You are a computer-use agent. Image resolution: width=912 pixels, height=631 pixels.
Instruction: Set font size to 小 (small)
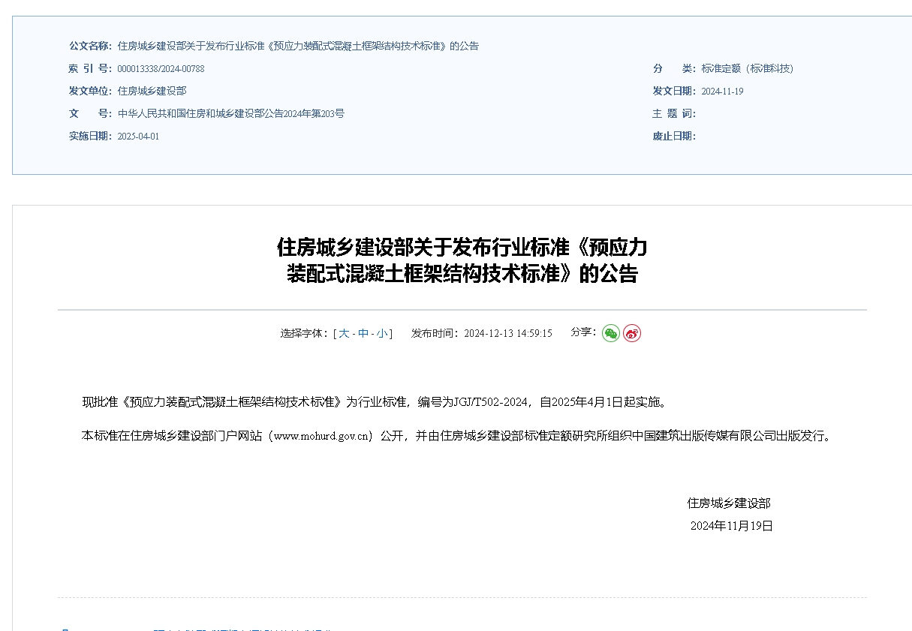point(382,333)
